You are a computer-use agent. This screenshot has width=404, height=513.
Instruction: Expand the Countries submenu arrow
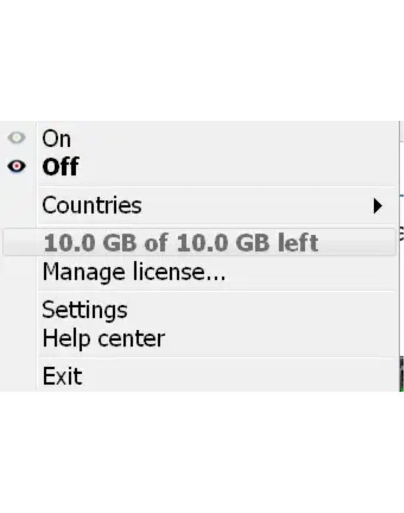pyautogui.click(x=377, y=206)
